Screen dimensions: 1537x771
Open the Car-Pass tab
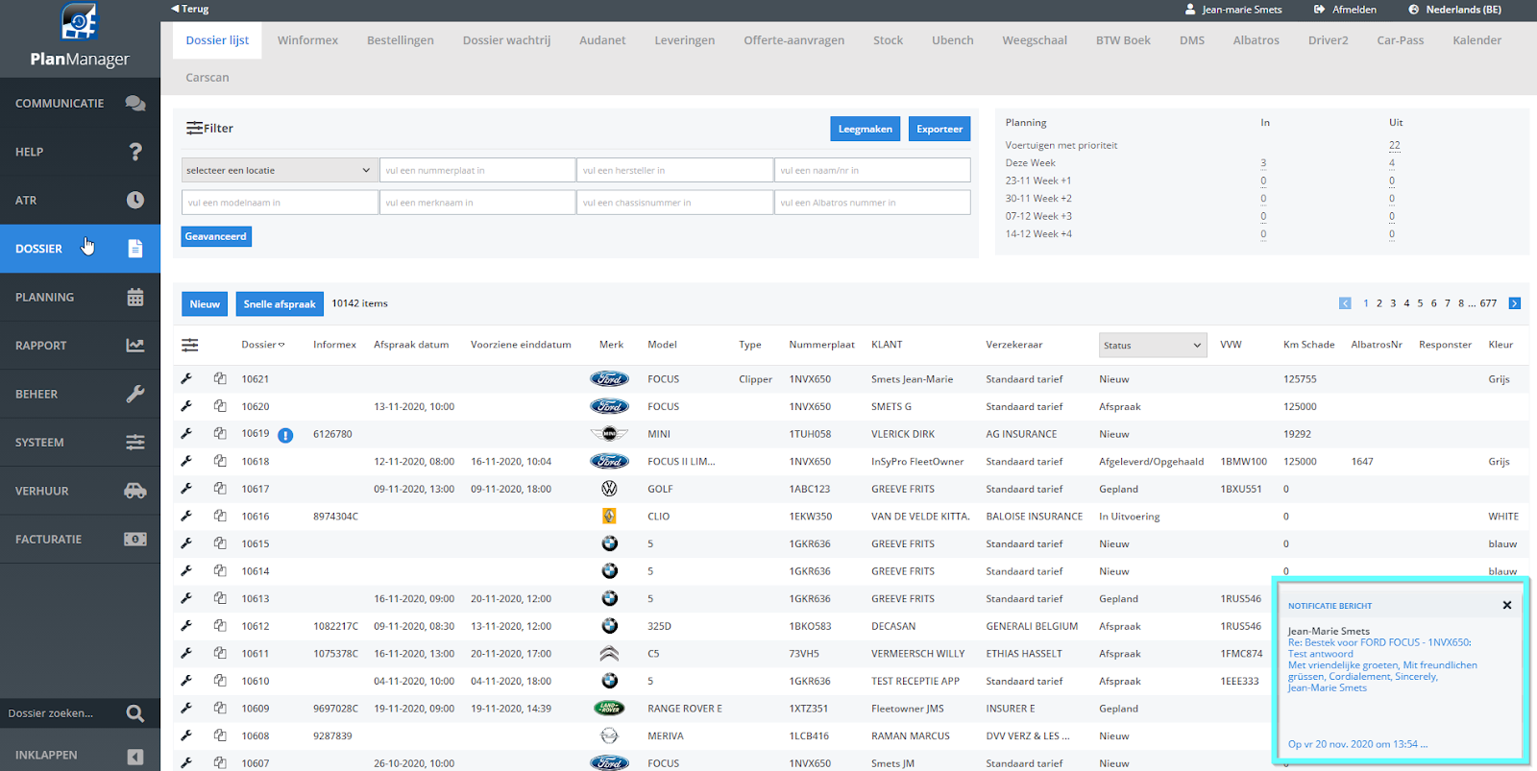(x=1400, y=40)
